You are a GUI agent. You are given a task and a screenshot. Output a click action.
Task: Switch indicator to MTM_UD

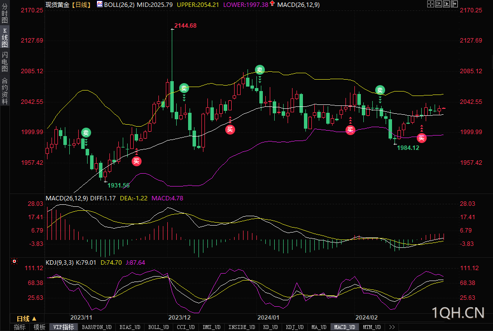[372, 327]
